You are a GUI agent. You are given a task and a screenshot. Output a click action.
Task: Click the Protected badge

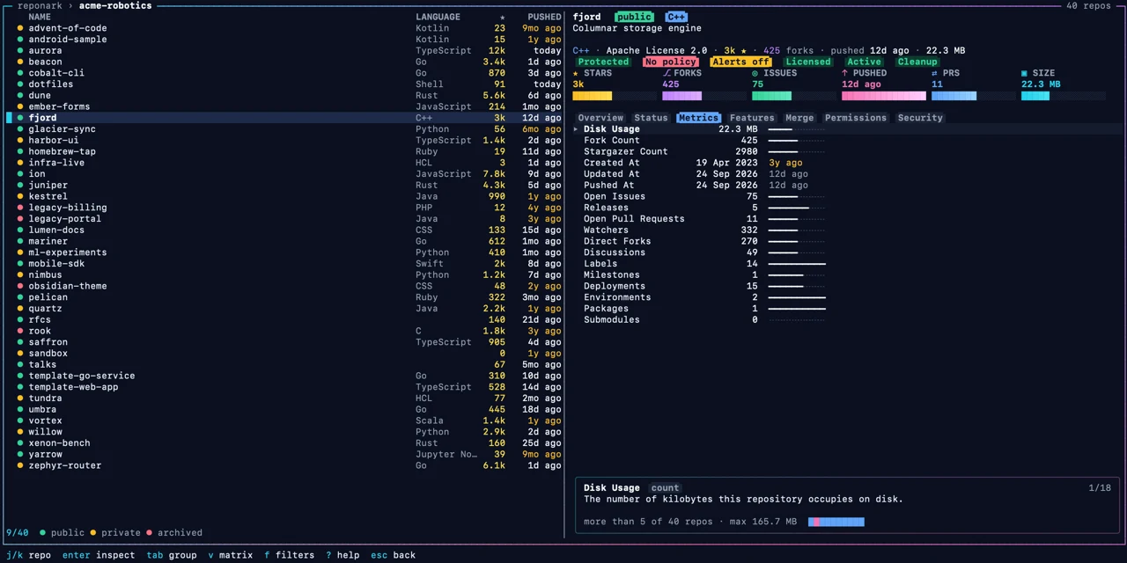(x=603, y=62)
